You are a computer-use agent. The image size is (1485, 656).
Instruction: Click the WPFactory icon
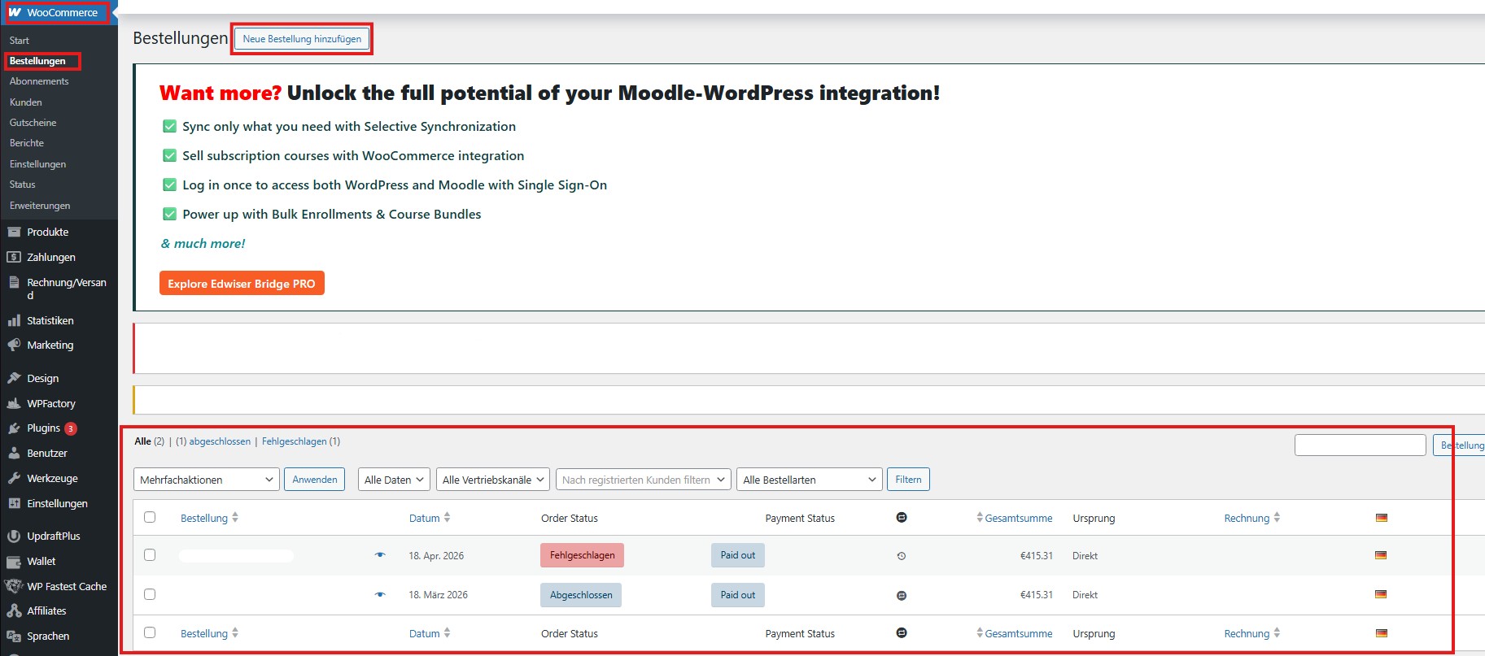[14, 403]
